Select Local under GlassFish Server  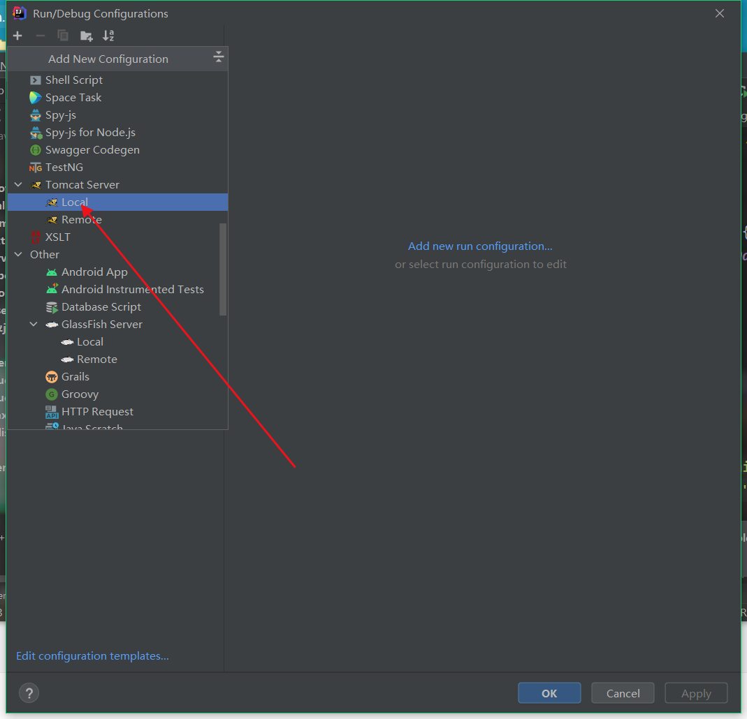tap(117, 341)
